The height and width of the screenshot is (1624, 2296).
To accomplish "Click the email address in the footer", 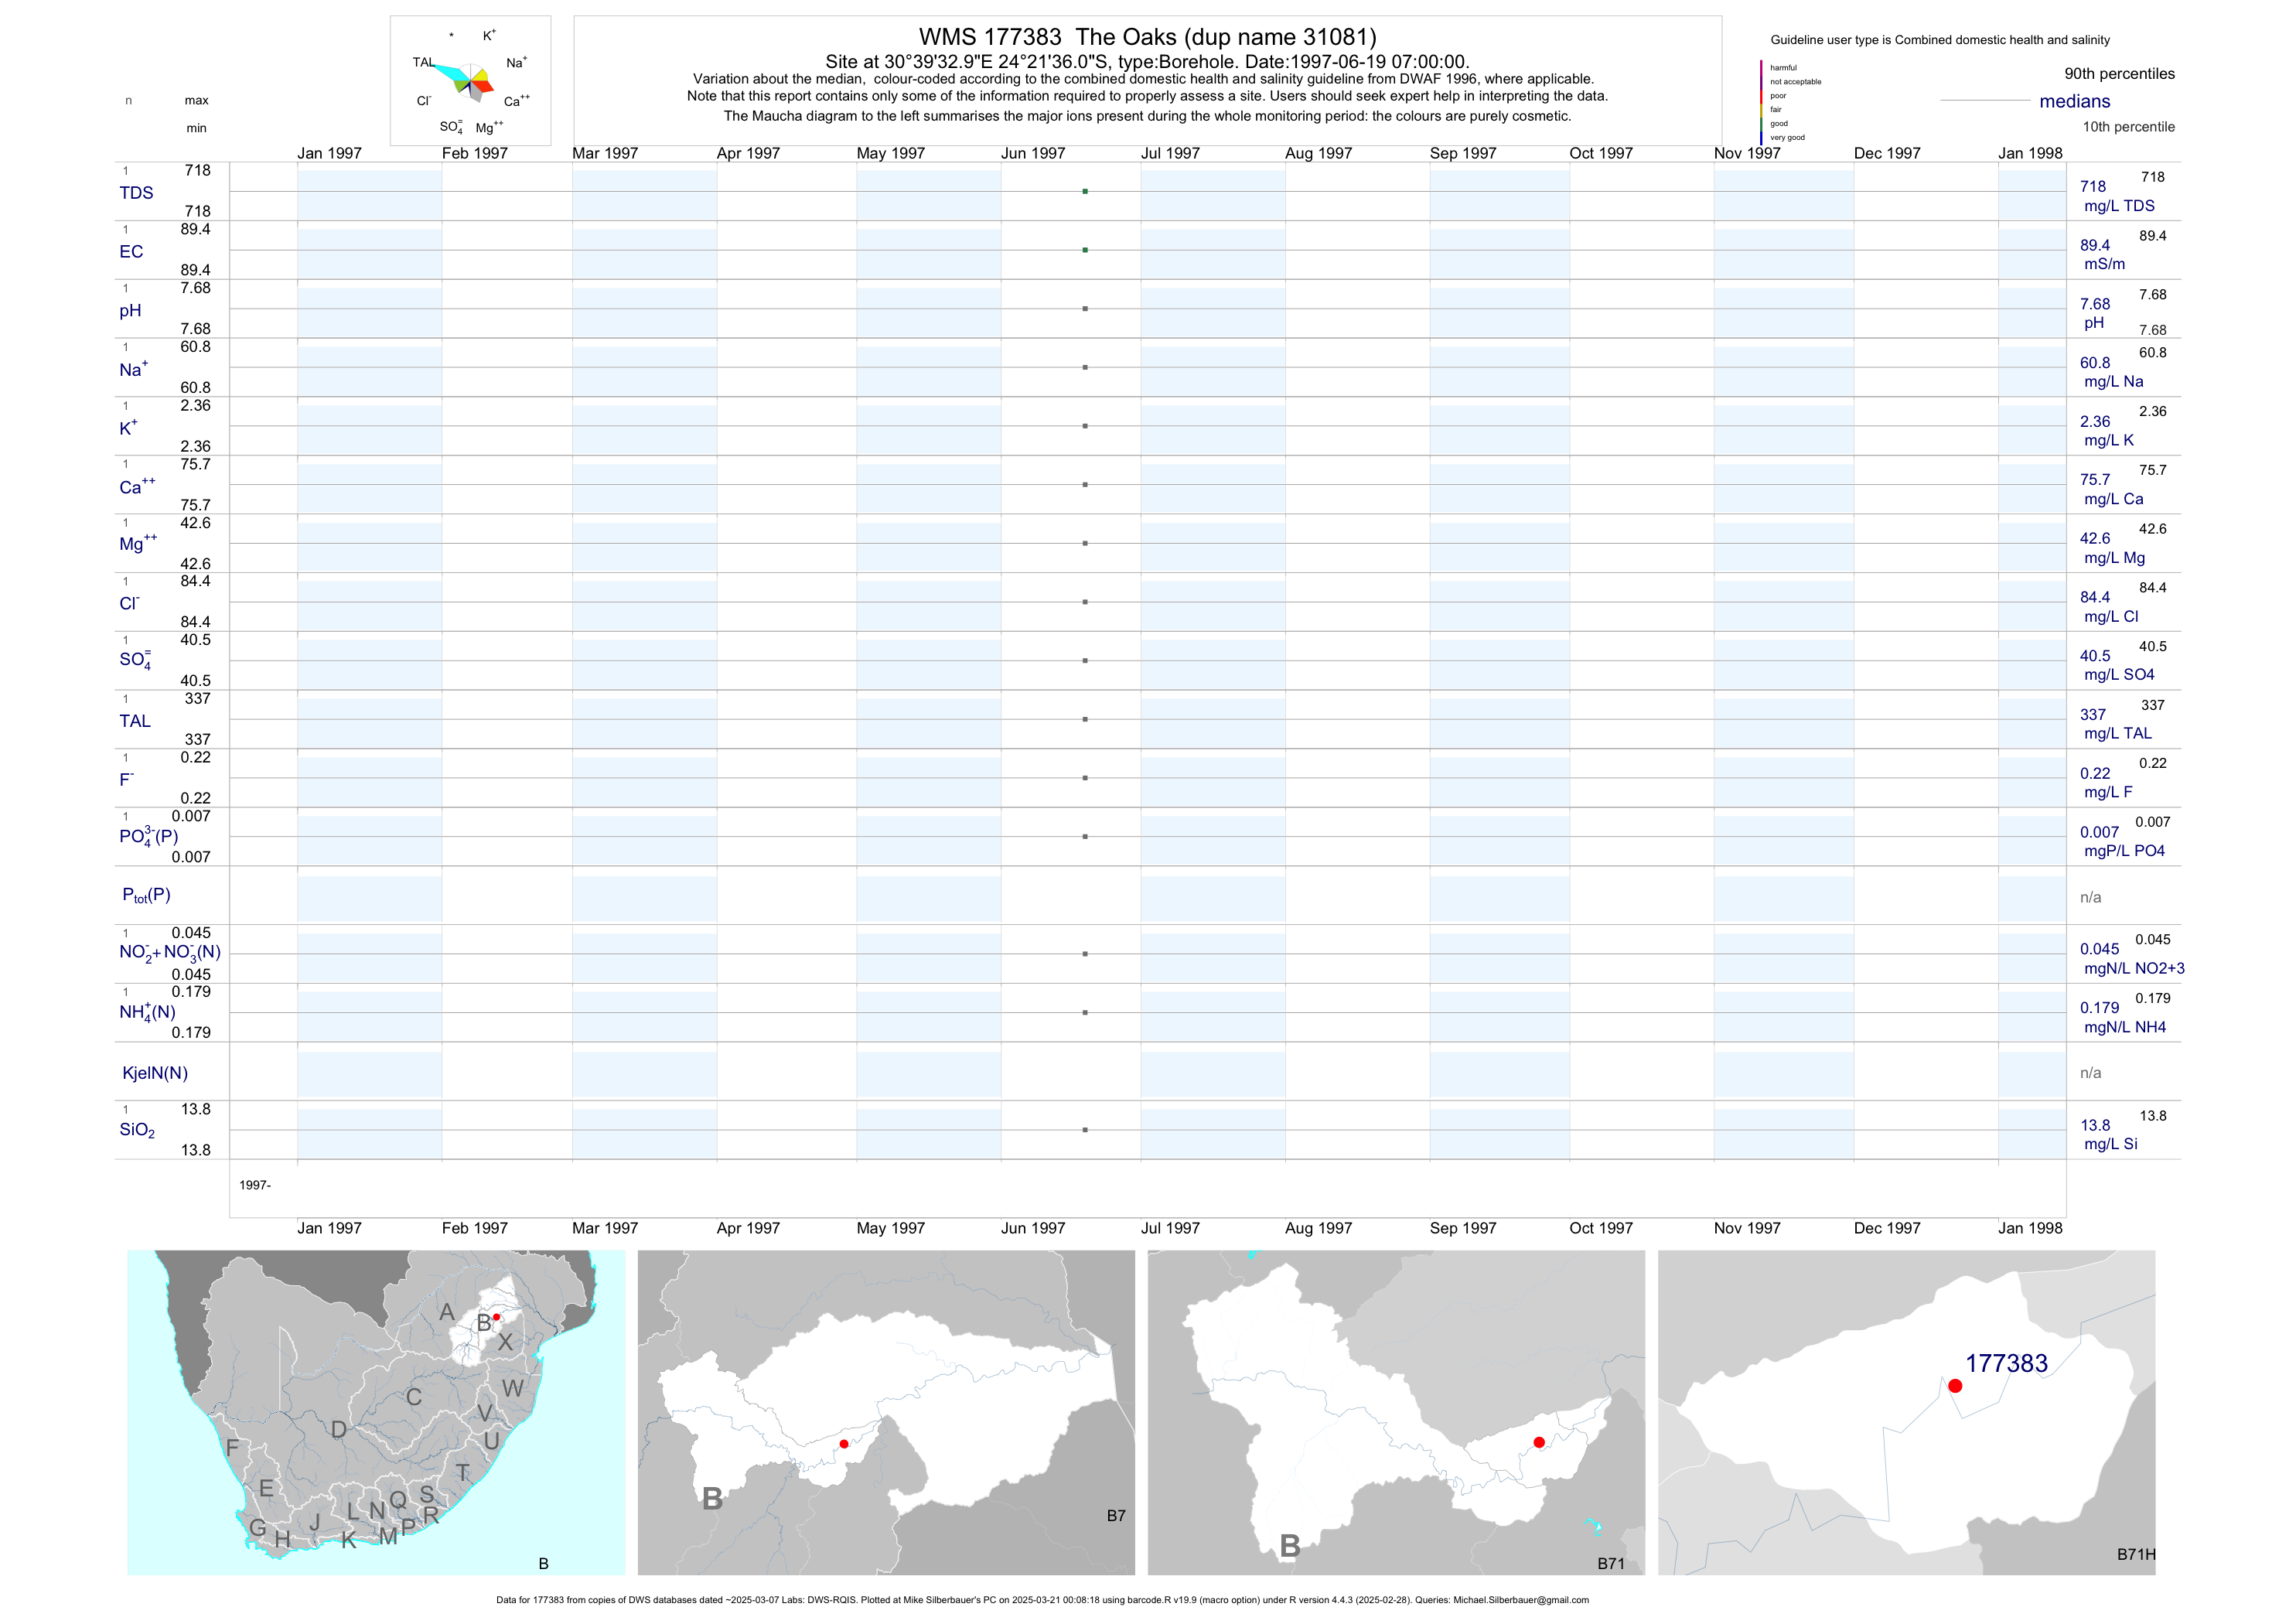I will tap(1520, 1600).
